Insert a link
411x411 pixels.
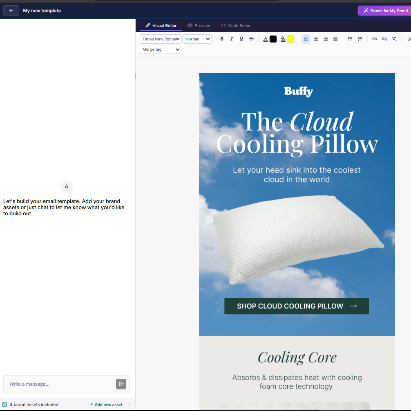pos(375,39)
